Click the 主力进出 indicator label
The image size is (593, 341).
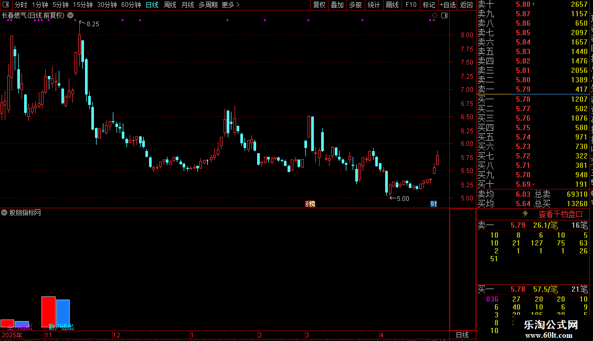pos(20,327)
